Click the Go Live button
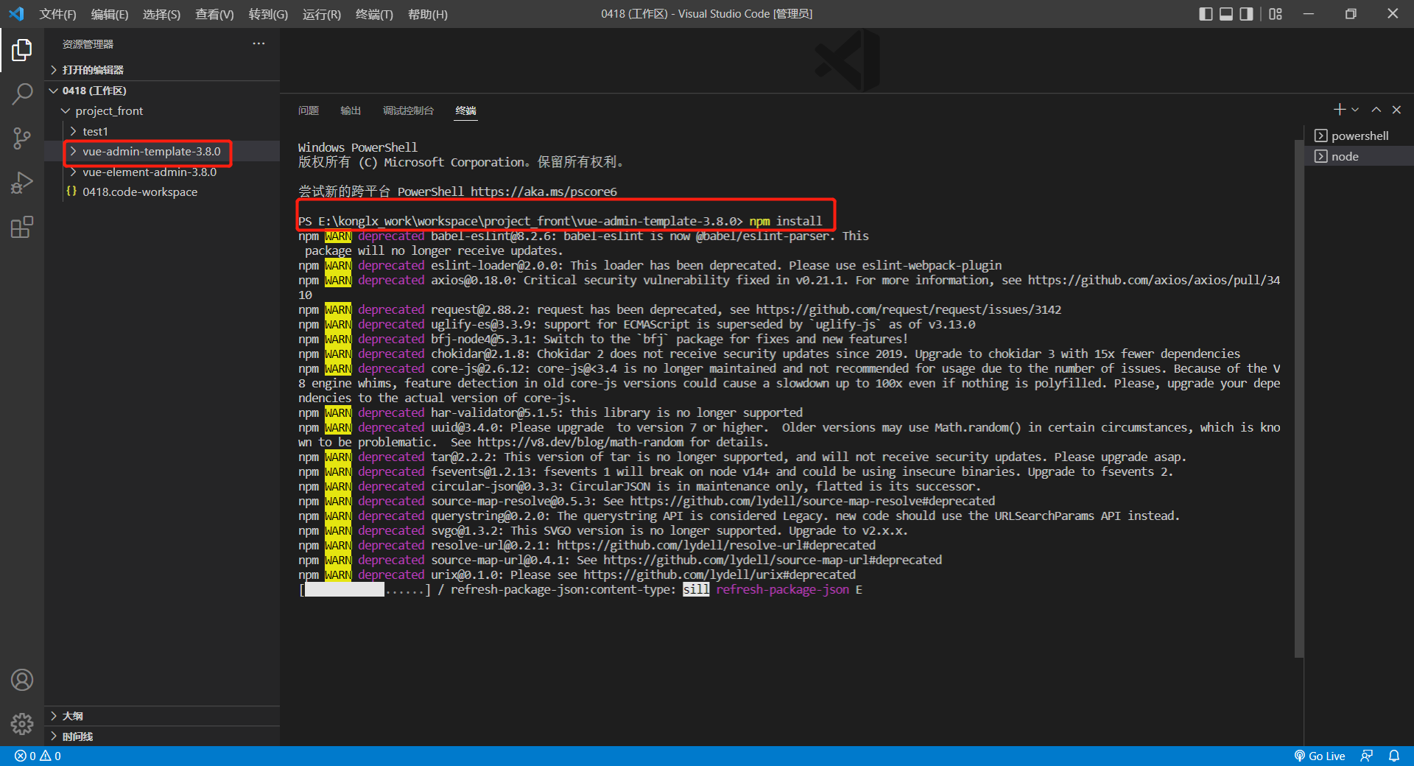Image resolution: width=1414 pixels, height=766 pixels. click(x=1320, y=756)
